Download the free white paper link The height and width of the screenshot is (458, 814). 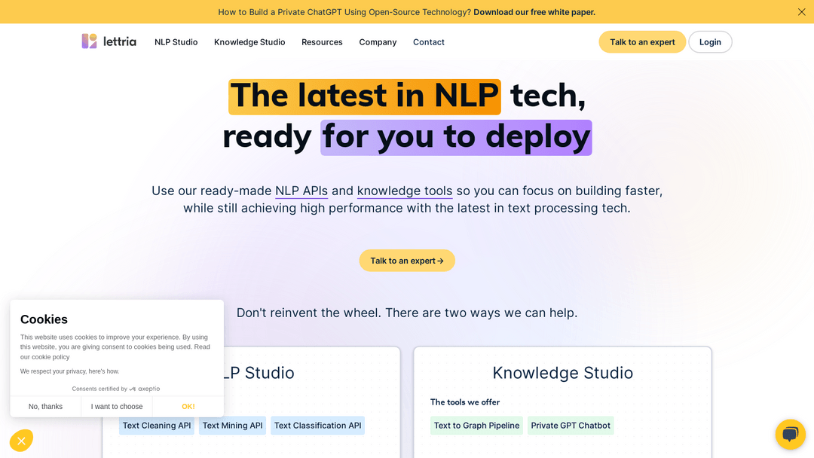tap(534, 12)
